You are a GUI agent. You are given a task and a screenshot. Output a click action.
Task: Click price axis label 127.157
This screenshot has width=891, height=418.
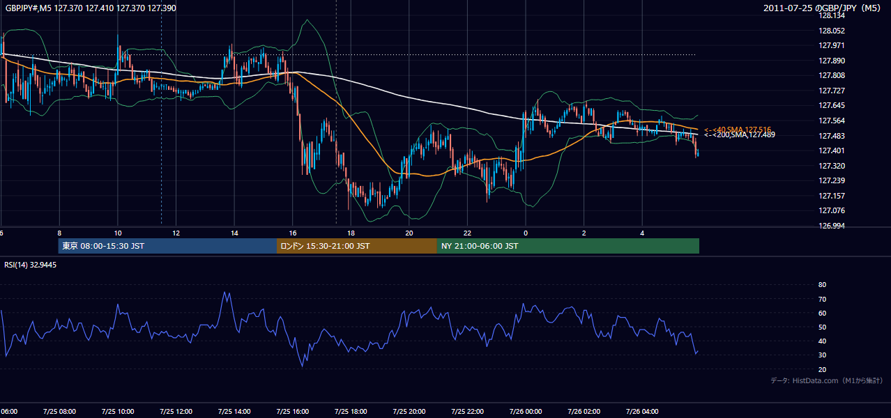click(832, 196)
